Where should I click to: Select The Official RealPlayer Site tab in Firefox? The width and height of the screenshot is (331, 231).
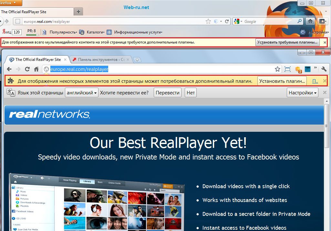tap(37, 12)
